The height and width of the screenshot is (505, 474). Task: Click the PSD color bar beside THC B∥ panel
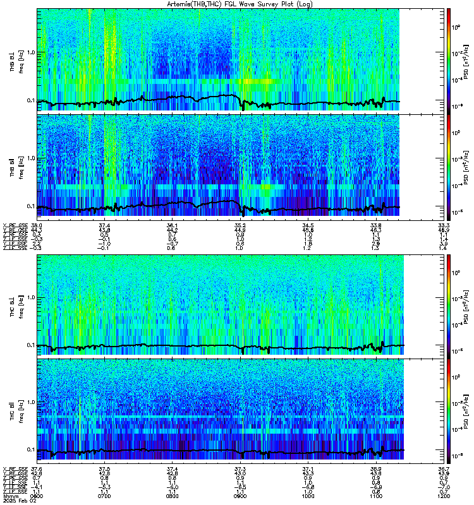449,412
